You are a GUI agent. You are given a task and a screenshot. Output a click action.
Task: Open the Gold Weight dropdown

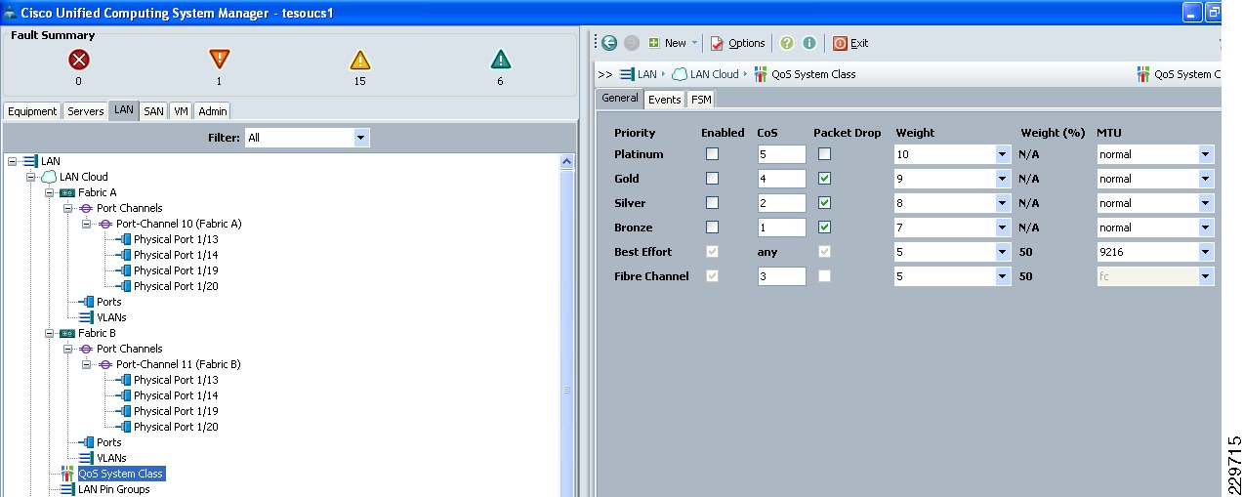click(x=1002, y=179)
